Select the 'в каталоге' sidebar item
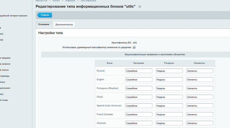230x128 pixels. (5, 64)
